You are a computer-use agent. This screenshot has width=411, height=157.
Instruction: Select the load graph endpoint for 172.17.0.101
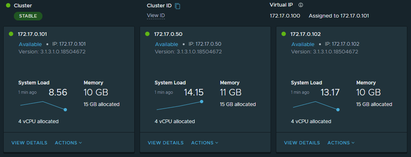(x=65, y=110)
